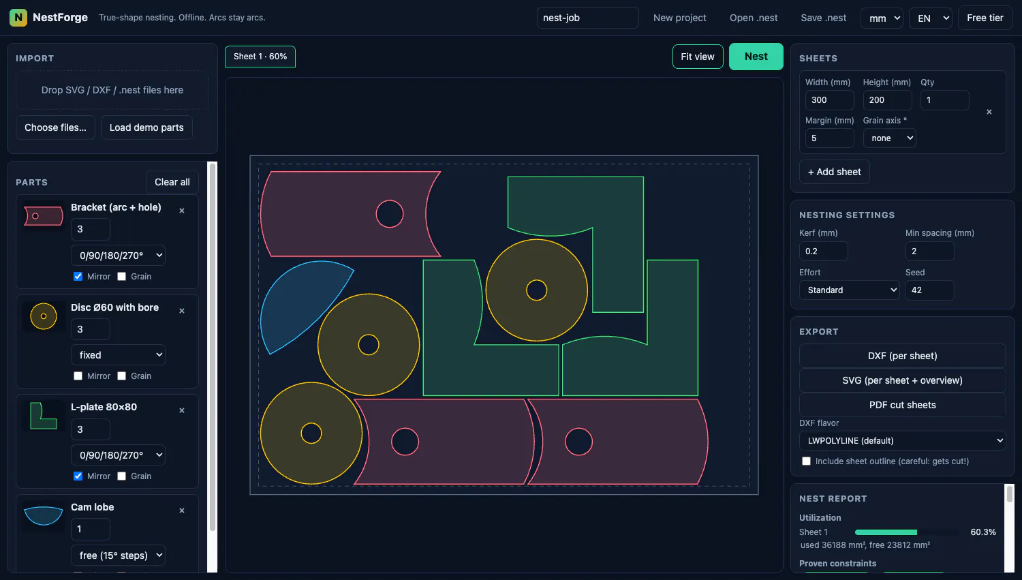Uncheck Mirror for L-plate 80×80

[78, 476]
